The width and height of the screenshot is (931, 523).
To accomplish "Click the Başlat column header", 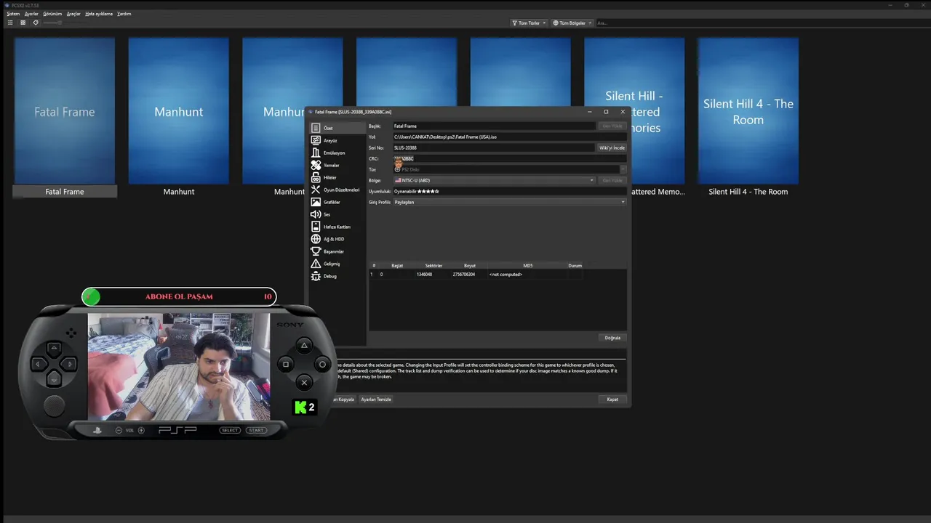I will [397, 266].
